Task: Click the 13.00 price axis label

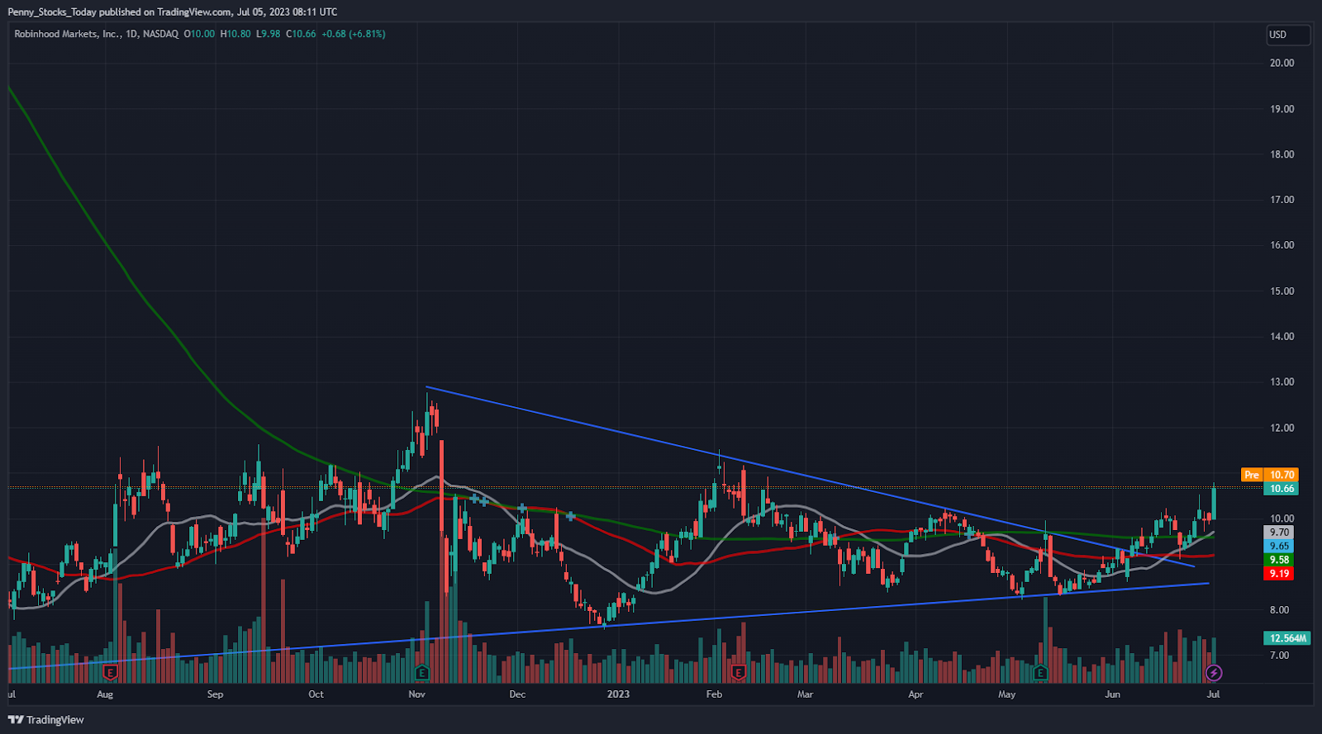Action: [1282, 382]
